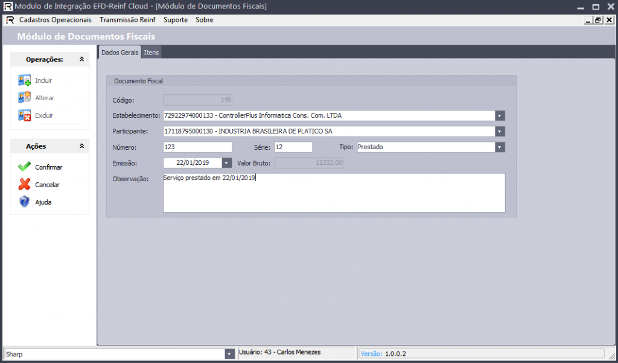Click the Versão: 1.0.0.2 status text
The width and height of the screenshot is (618, 363).
coord(383,353)
